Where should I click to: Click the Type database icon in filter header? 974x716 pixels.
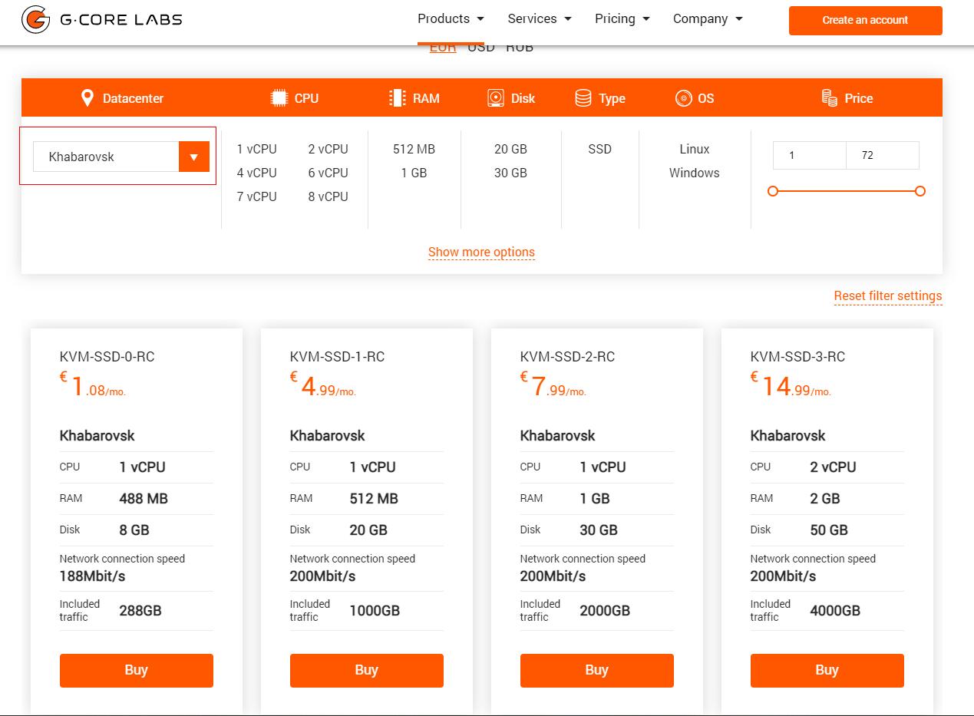coord(583,98)
